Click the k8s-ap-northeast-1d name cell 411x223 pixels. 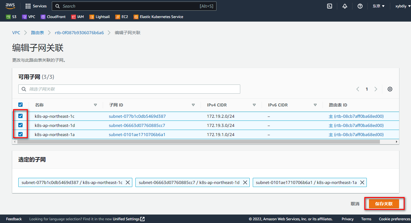click(x=55, y=125)
